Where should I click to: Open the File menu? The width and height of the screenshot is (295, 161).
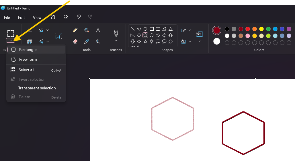point(7,17)
